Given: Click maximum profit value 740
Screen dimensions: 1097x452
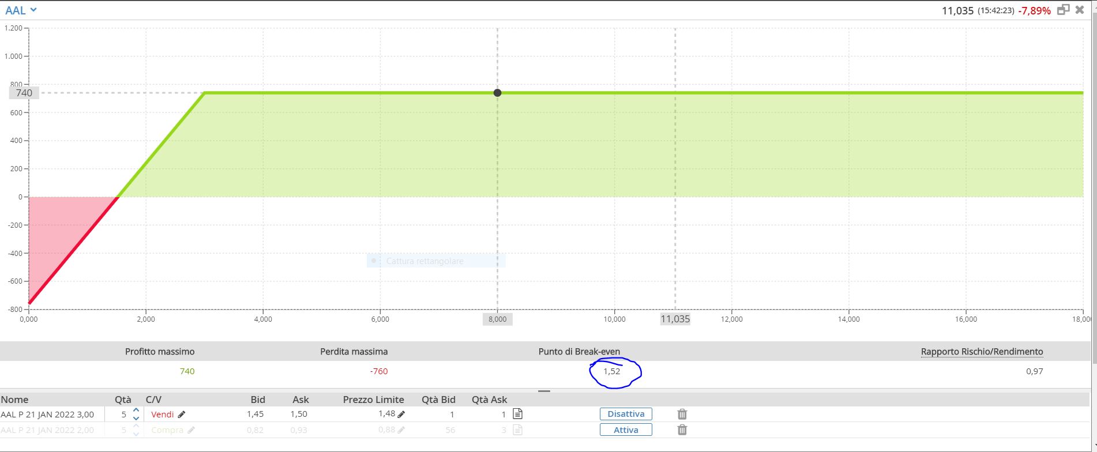Looking at the screenshot, I should click(x=187, y=371).
